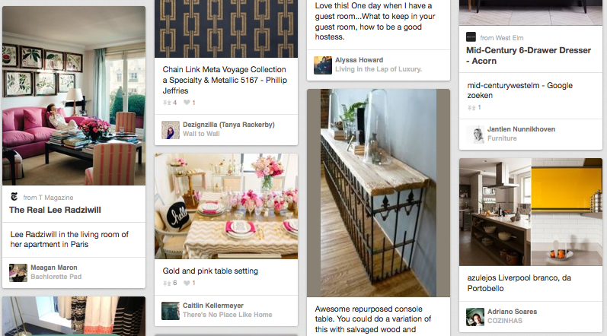Click Caitlin Kellermeyer's avatar image

coord(171,310)
